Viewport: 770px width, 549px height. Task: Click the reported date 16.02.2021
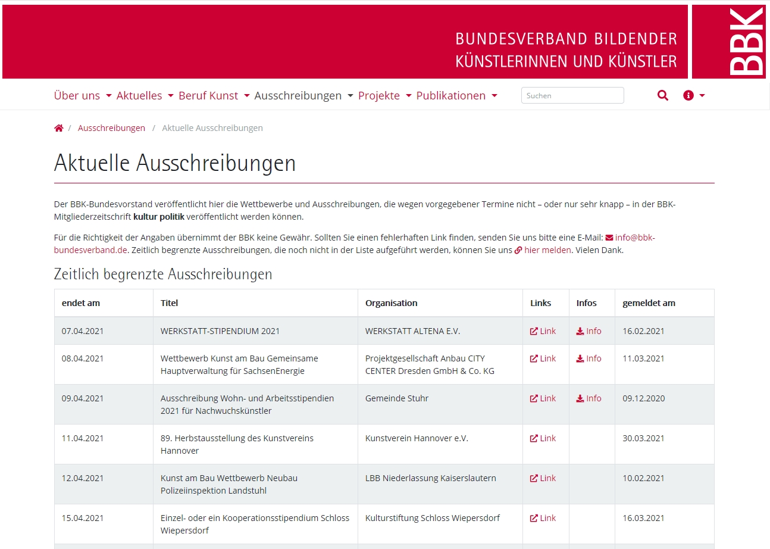(644, 331)
